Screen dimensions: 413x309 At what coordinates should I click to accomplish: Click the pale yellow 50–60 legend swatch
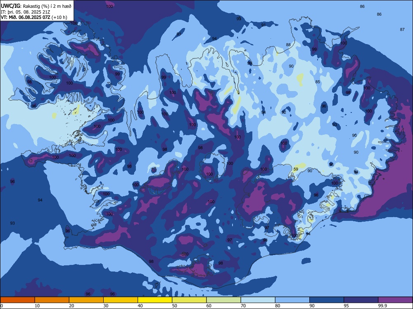coord(189,300)
